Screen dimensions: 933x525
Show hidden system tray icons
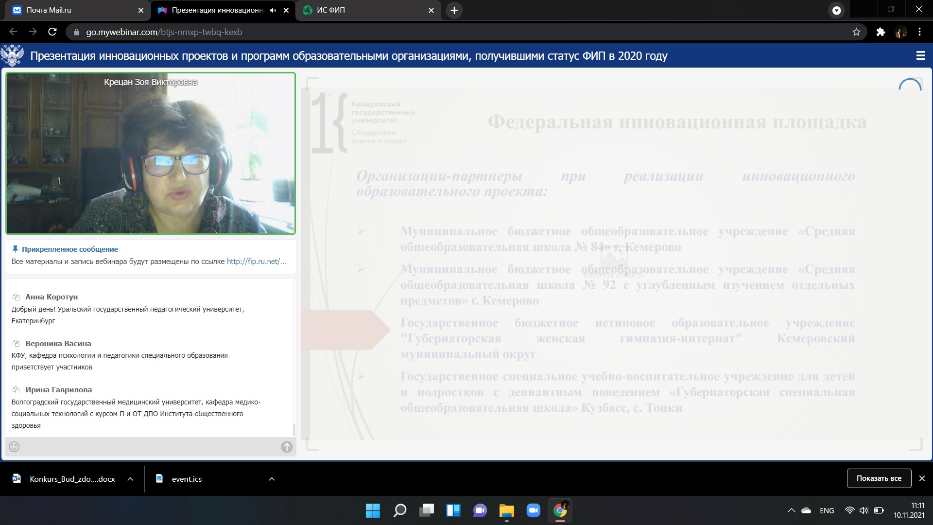coord(791,510)
